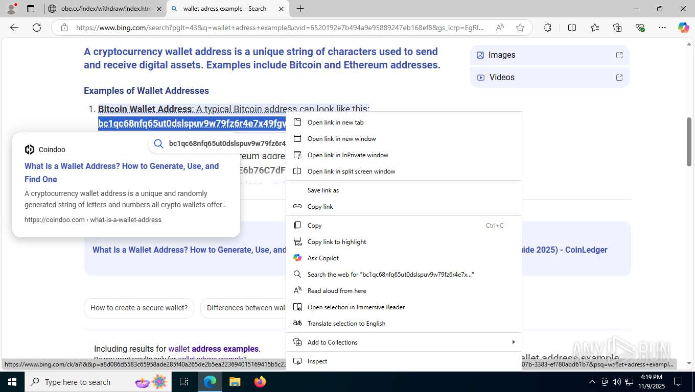Screen dimensions: 695x392
Task: Search the web for selected address
Action: point(404,275)
